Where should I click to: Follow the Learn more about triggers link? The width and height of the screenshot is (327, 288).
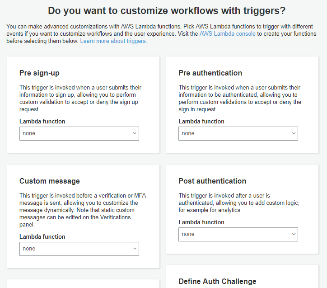pos(113,41)
